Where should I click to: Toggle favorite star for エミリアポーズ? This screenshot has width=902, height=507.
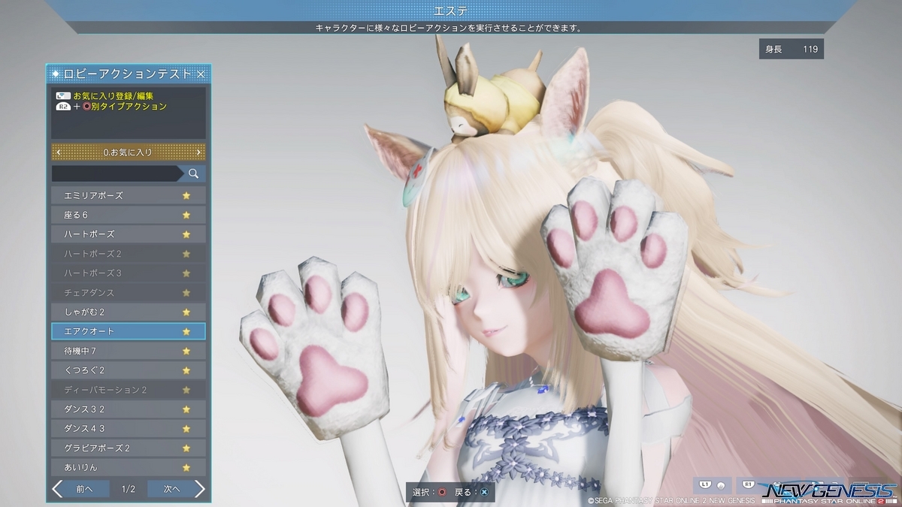click(x=186, y=195)
